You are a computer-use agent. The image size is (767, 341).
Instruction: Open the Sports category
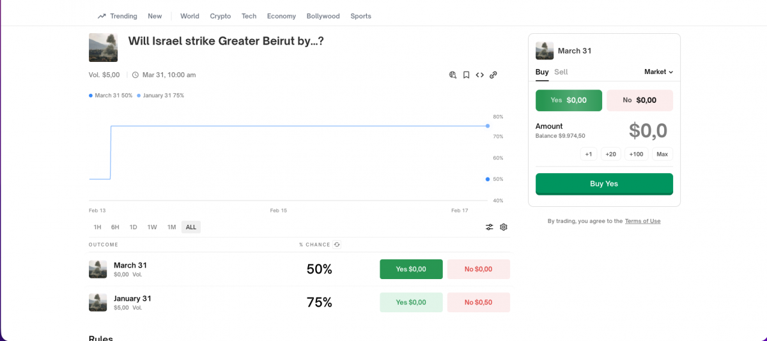click(x=360, y=16)
